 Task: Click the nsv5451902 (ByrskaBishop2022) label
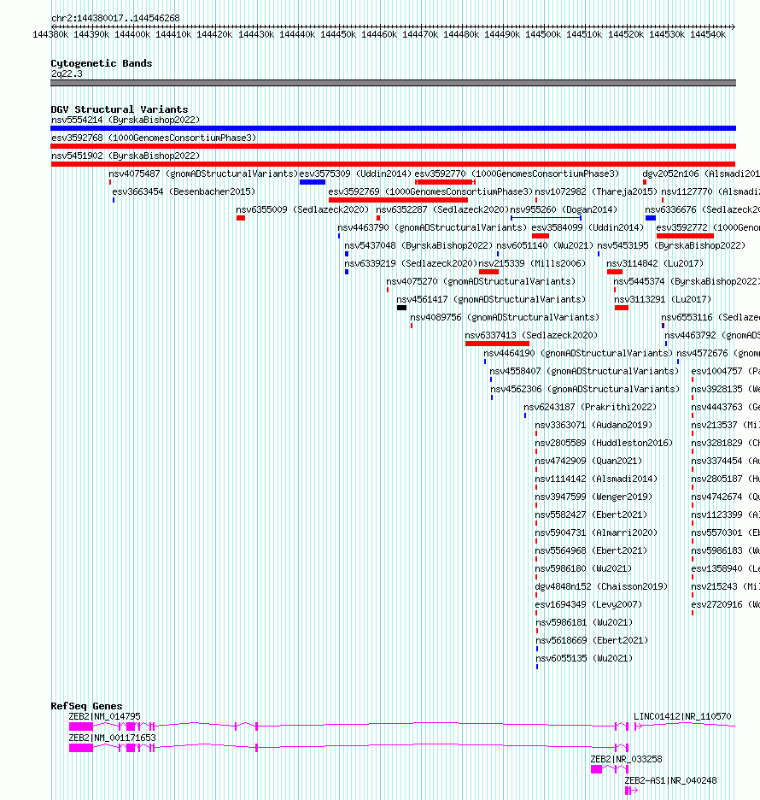pyautogui.click(x=126, y=156)
